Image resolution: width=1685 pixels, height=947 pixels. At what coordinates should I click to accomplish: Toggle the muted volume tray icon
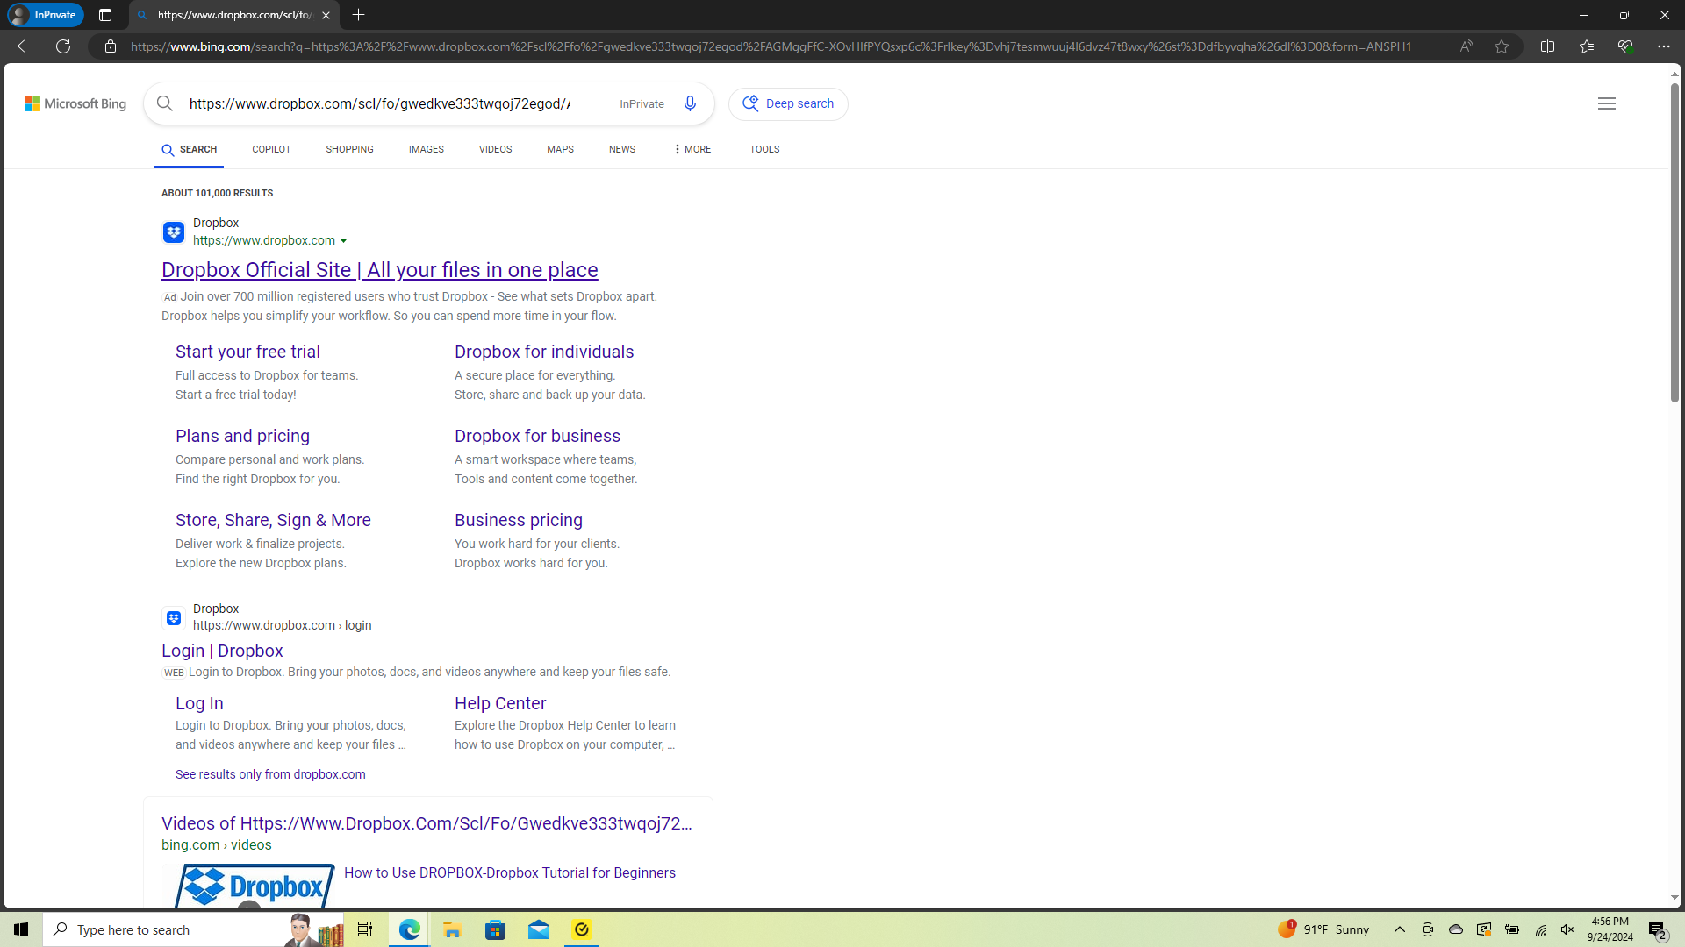[x=1567, y=929]
